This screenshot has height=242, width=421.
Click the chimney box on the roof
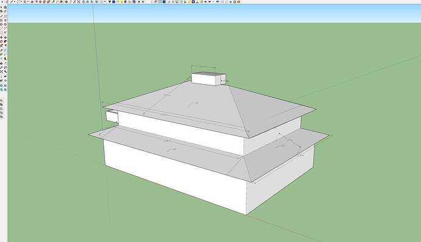click(209, 79)
